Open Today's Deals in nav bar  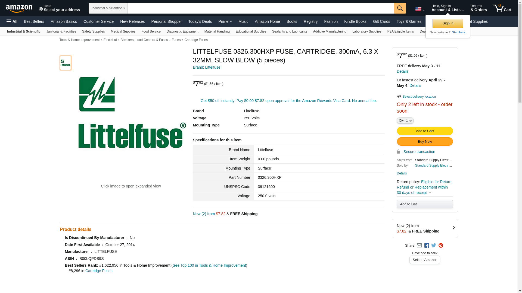(x=200, y=21)
